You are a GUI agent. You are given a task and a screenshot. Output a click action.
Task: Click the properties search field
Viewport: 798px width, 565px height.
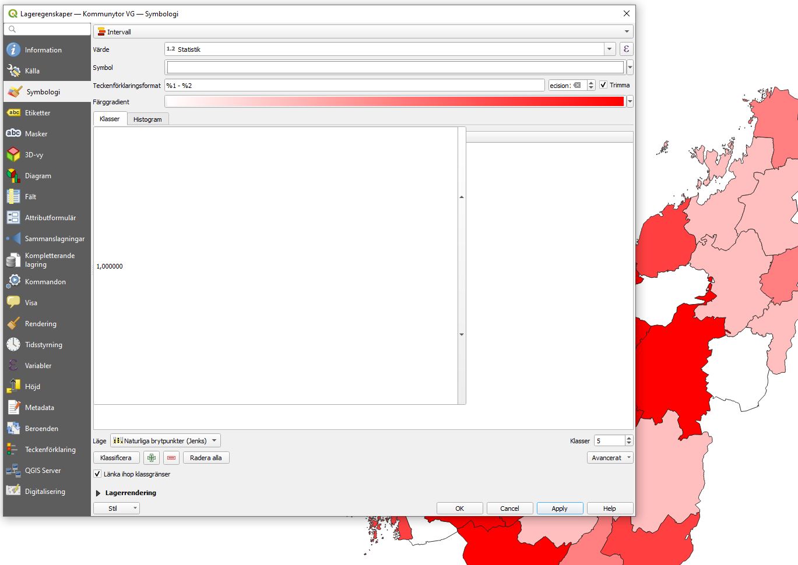(x=47, y=29)
